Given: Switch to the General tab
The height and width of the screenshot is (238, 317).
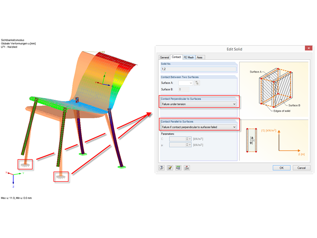Looking at the screenshot, I should (x=164, y=58).
